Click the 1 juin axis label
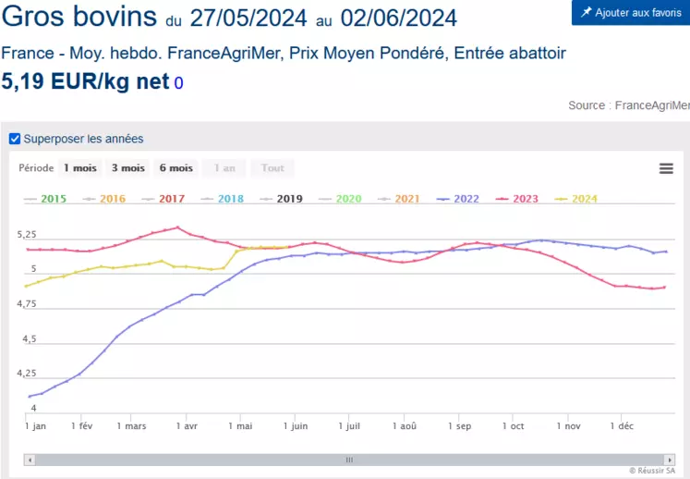Image resolution: width=690 pixels, height=479 pixels. (296, 426)
